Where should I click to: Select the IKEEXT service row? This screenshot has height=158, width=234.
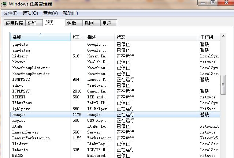pyautogui.click(x=115, y=97)
